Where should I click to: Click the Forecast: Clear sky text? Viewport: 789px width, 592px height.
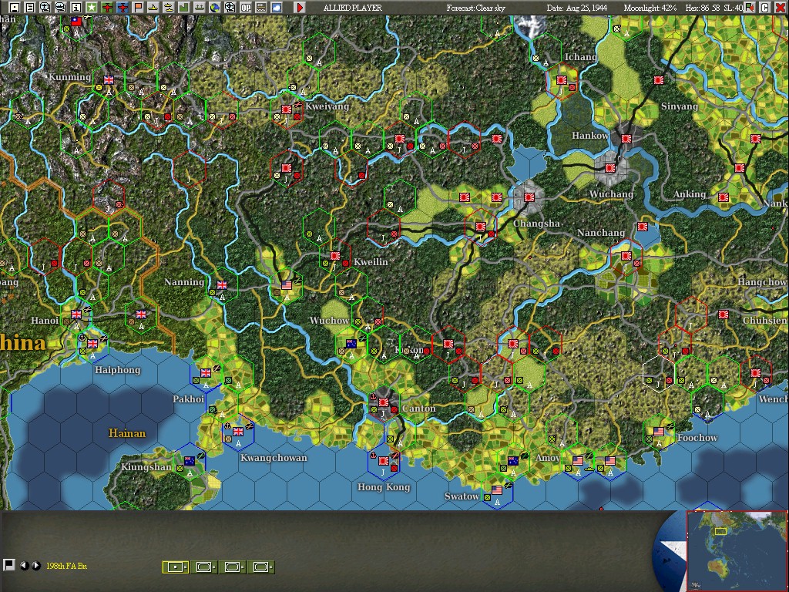[x=475, y=8]
